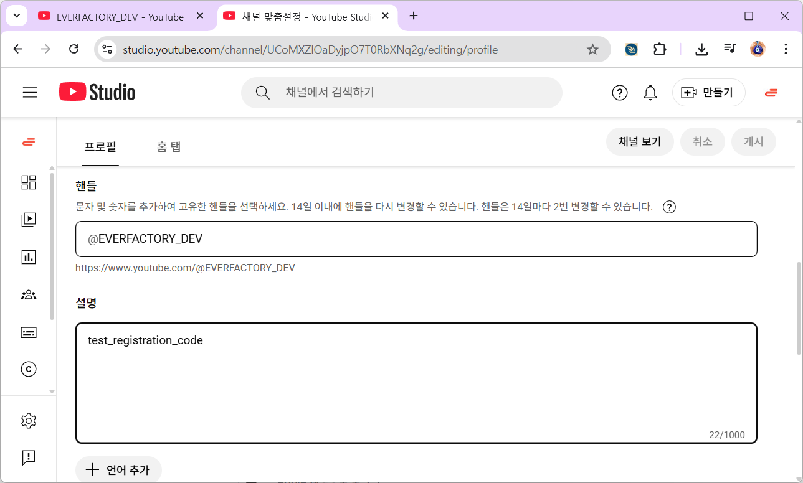Open the Settings gear in sidebar
803x483 pixels.
(29, 421)
